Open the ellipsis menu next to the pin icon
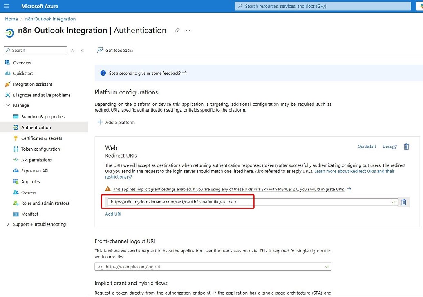423x297 pixels. (x=188, y=30)
